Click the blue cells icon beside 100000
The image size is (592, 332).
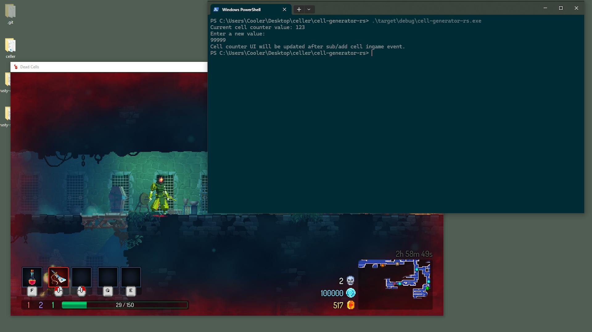350,293
